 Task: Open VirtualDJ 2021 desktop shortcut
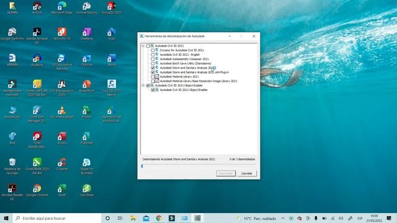tap(112, 8)
